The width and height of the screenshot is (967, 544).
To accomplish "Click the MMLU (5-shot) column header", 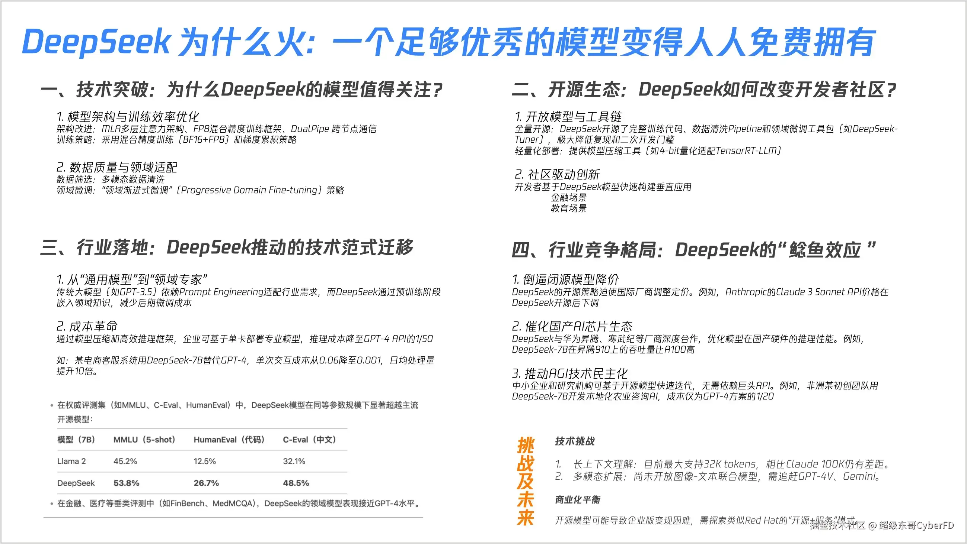I will (x=144, y=440).
